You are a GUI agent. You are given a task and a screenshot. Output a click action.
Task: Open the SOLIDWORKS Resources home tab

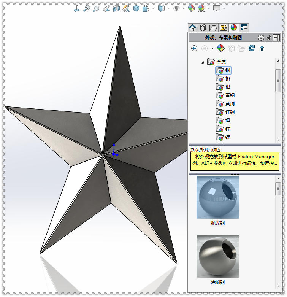[193, 28]
